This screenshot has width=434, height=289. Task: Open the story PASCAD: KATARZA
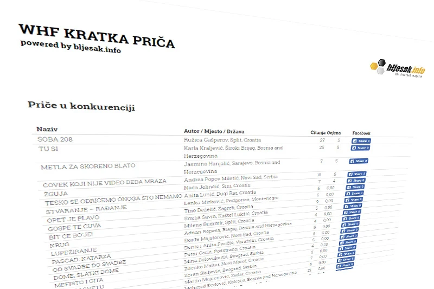point(81,259)
